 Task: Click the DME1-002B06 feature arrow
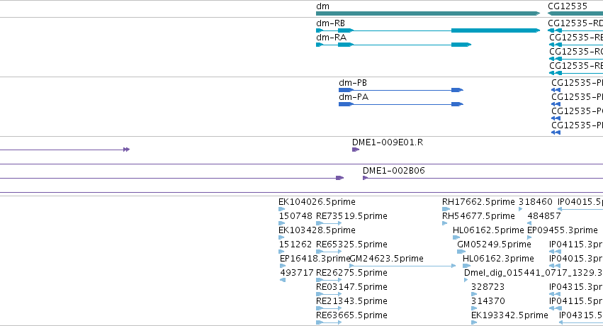tap(366, 178)
